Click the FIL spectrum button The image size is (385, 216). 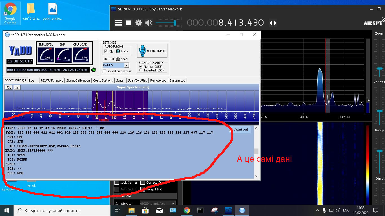tap(9, 87)
